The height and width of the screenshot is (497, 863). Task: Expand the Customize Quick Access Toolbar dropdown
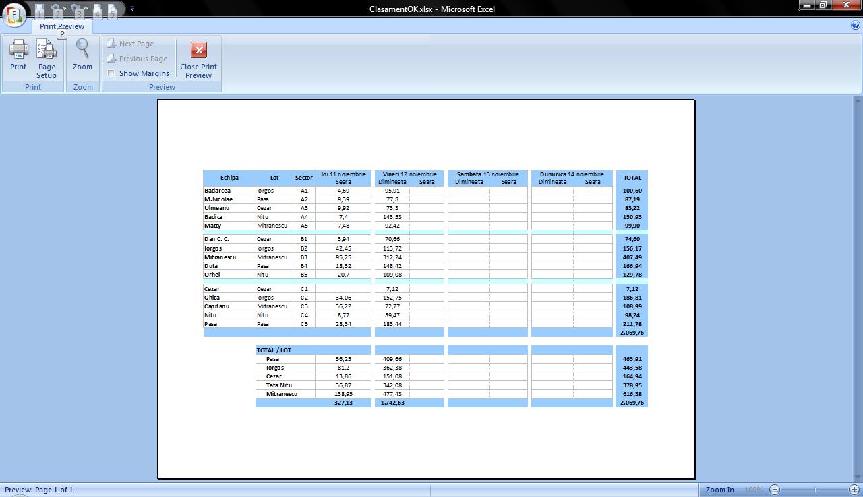132,9
